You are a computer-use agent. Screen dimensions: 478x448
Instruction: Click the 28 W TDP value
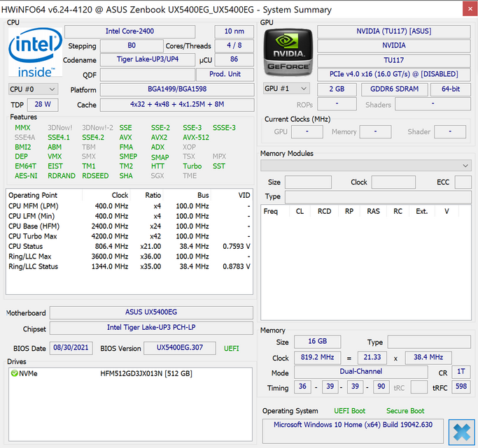[43, 104]
